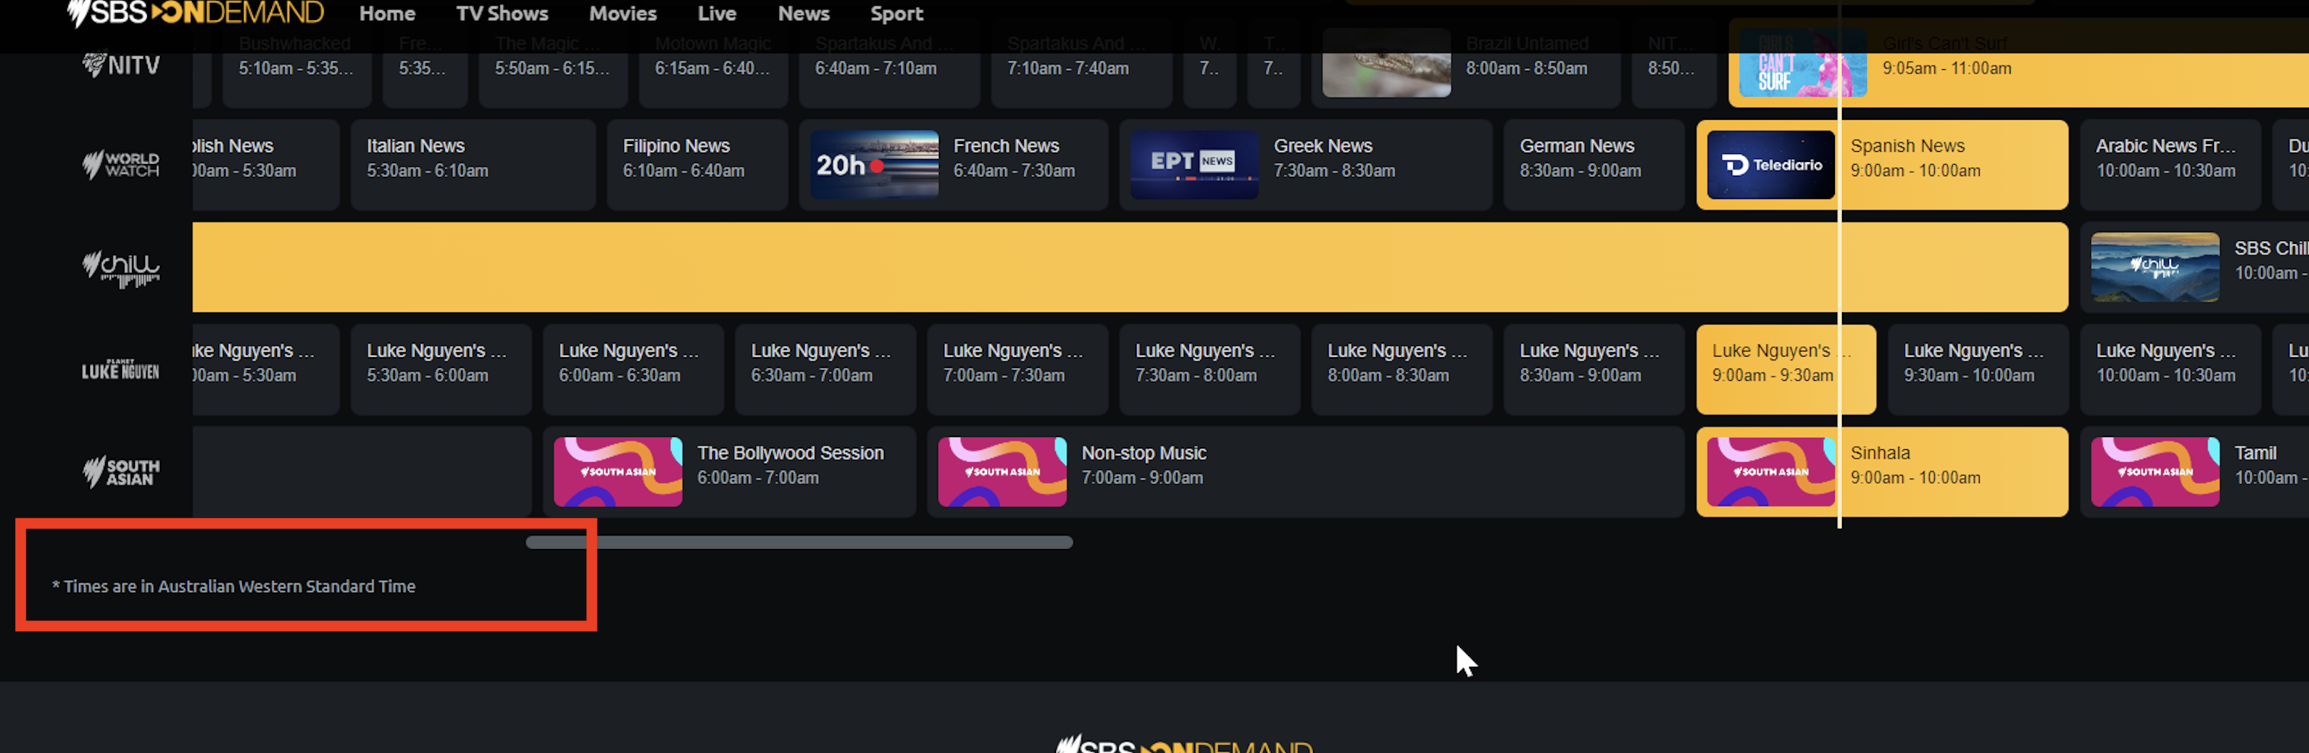Select the SBS South Asian channel logo
This screenshot has height=753, width=2309.
(x=121, y=472)
